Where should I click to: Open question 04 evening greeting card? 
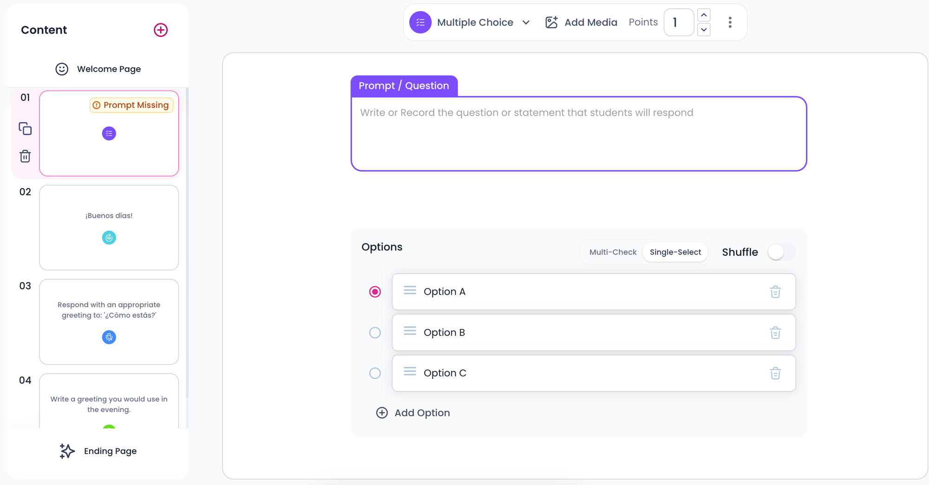pyautogui.click(x=109, y=401)
